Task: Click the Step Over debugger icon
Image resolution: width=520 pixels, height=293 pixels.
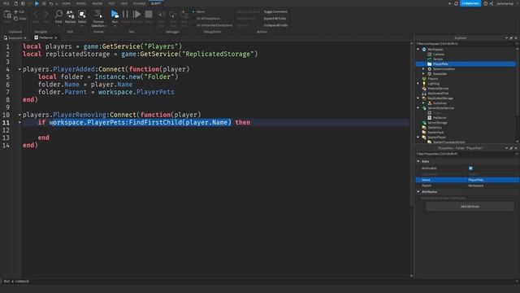Action: pyautogui.click(x=173, y=15)
